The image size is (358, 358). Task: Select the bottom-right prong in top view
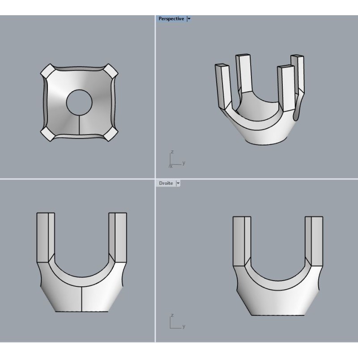(111, 134)
